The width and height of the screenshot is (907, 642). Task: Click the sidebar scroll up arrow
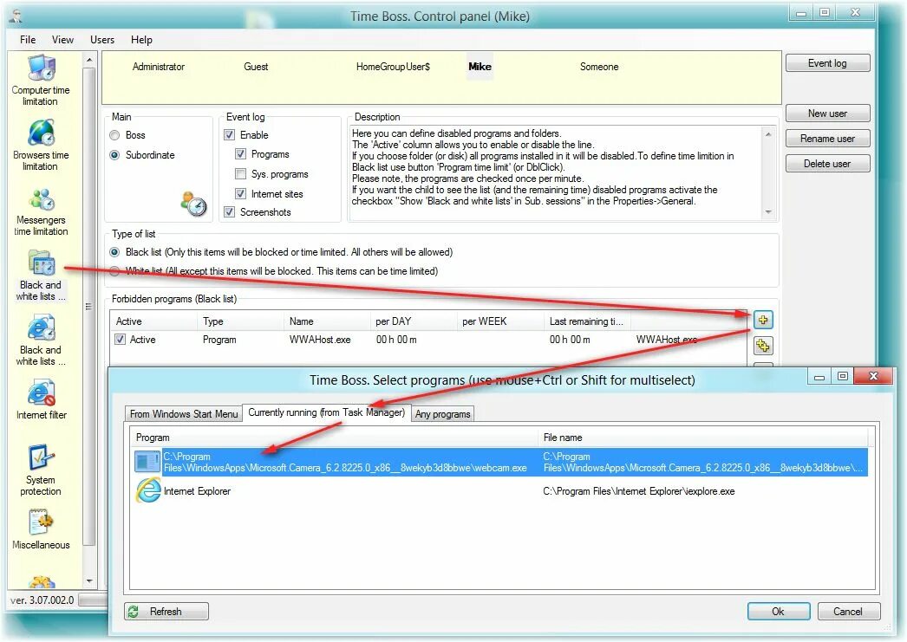89,60
